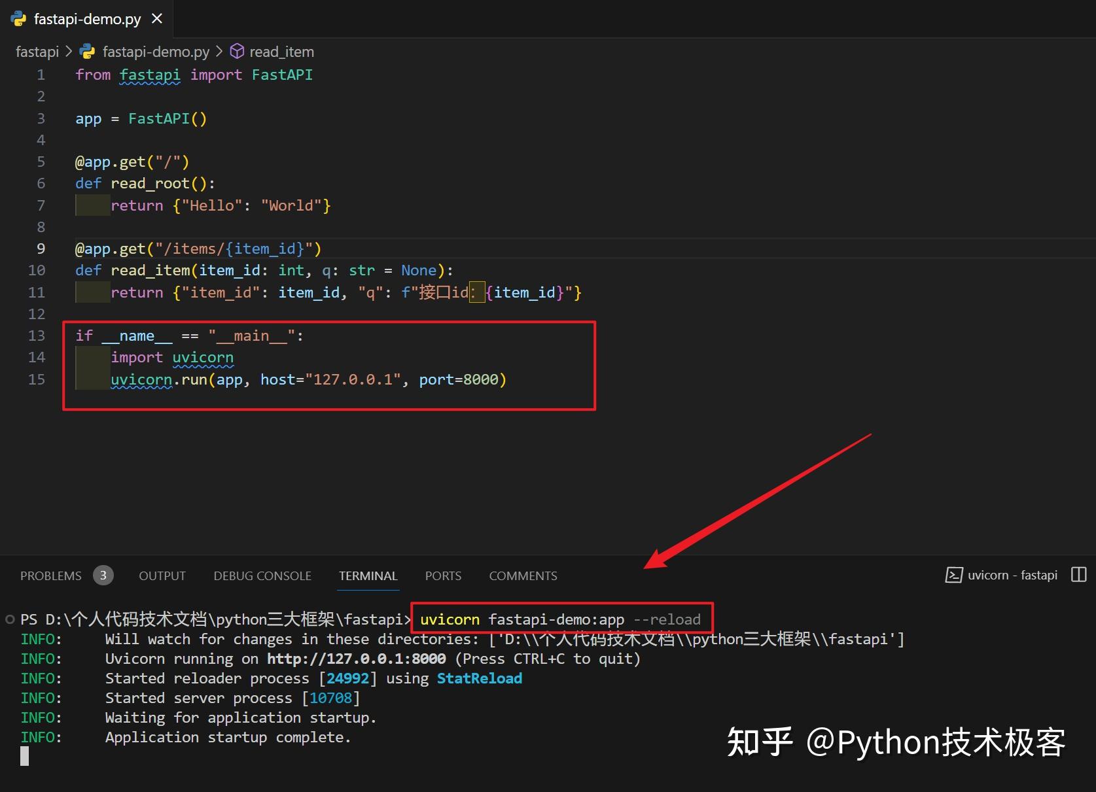Open the read_item breadcrumb symbol list
The height and width of the screenshot is (792, 1096).
(282, 51)
